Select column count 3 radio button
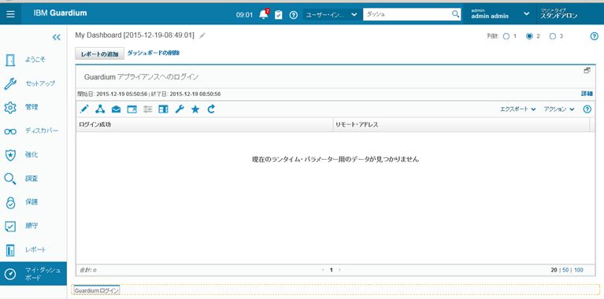604x299 pixels. 553,36
